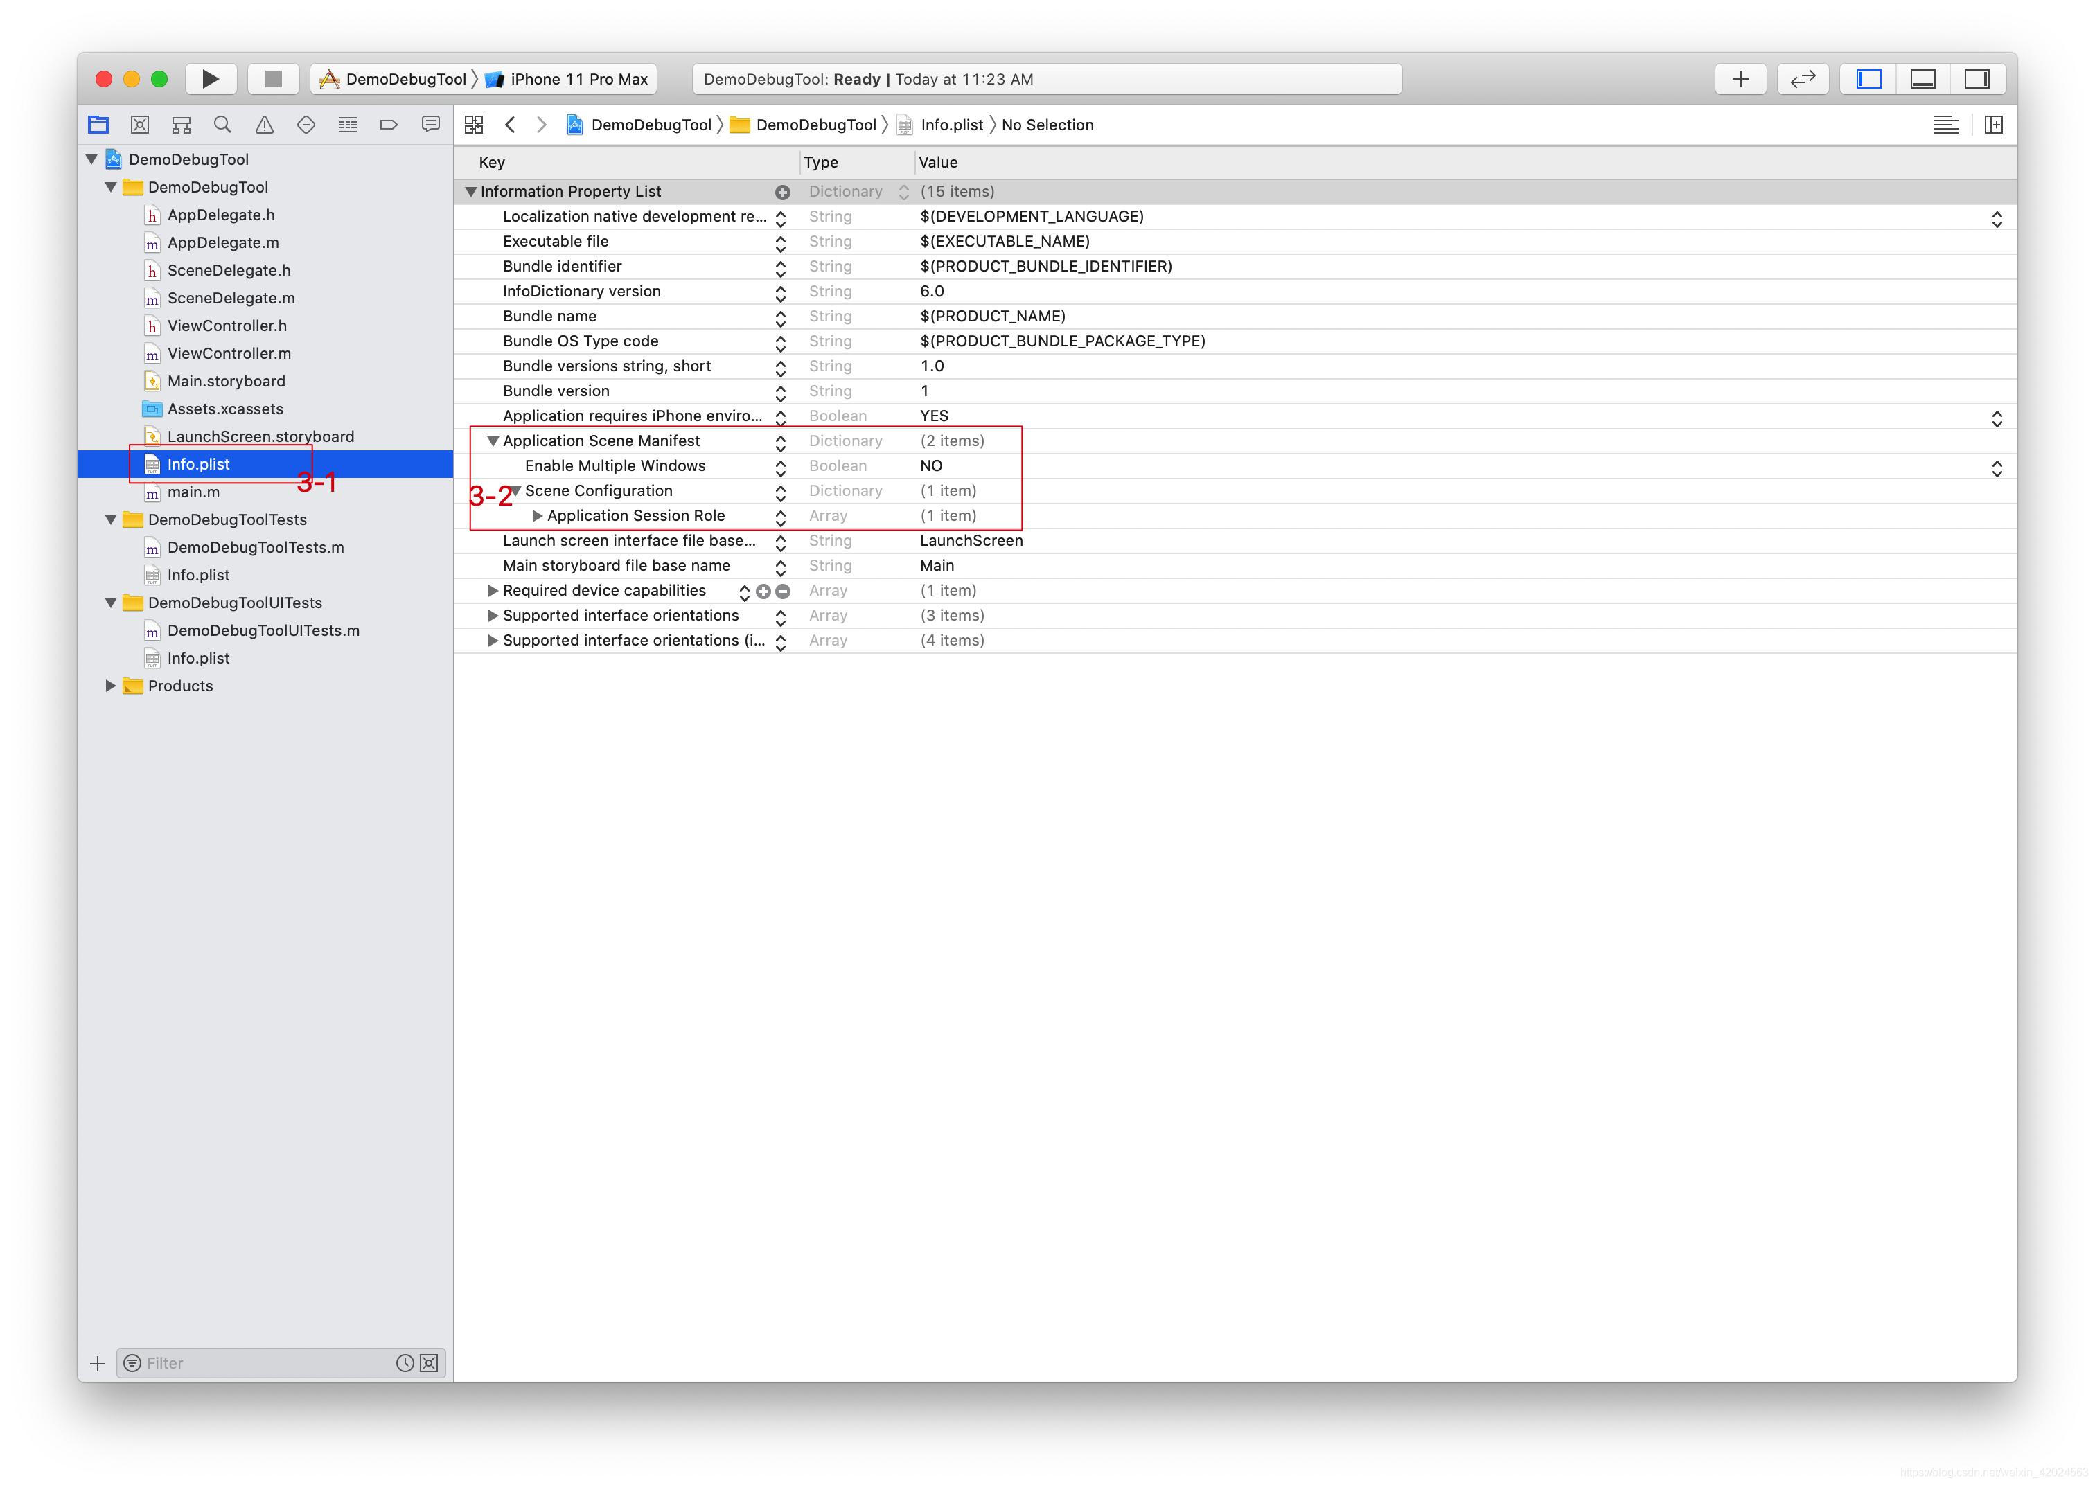Open the Issue navigator warning icon
2095x1485 pixels.
(x=264, y=125)
